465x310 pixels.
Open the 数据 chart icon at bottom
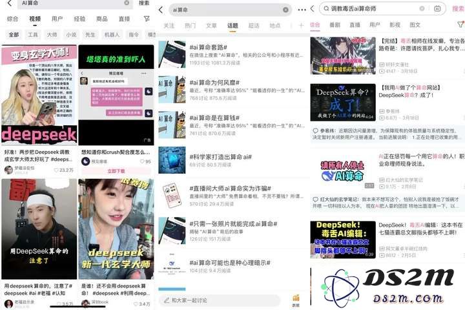296,300
